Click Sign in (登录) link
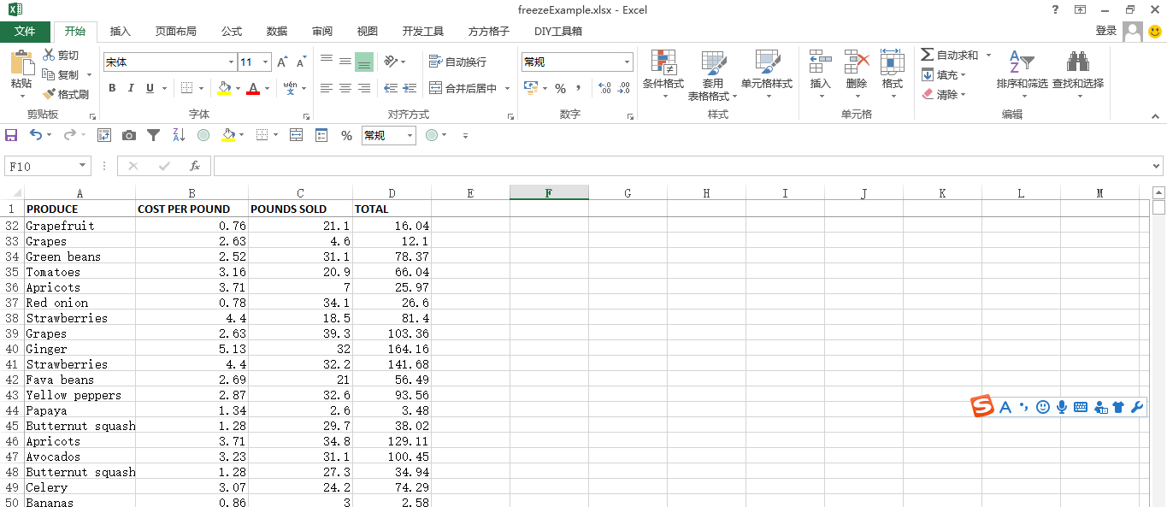Viewport: 1167px width, 507px height. (1106, 31)
